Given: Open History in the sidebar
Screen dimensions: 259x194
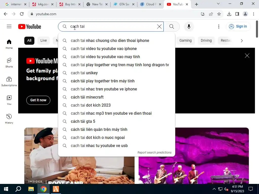Looking at the screenshot, I should point(9,119).
